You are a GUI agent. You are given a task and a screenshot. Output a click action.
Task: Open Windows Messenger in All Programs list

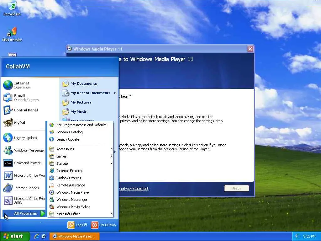80,200
